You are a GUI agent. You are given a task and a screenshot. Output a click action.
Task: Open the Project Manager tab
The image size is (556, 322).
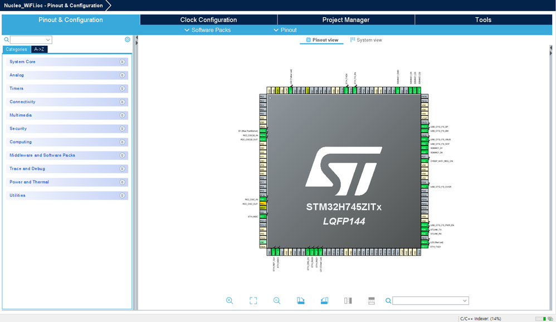[345, 20]
